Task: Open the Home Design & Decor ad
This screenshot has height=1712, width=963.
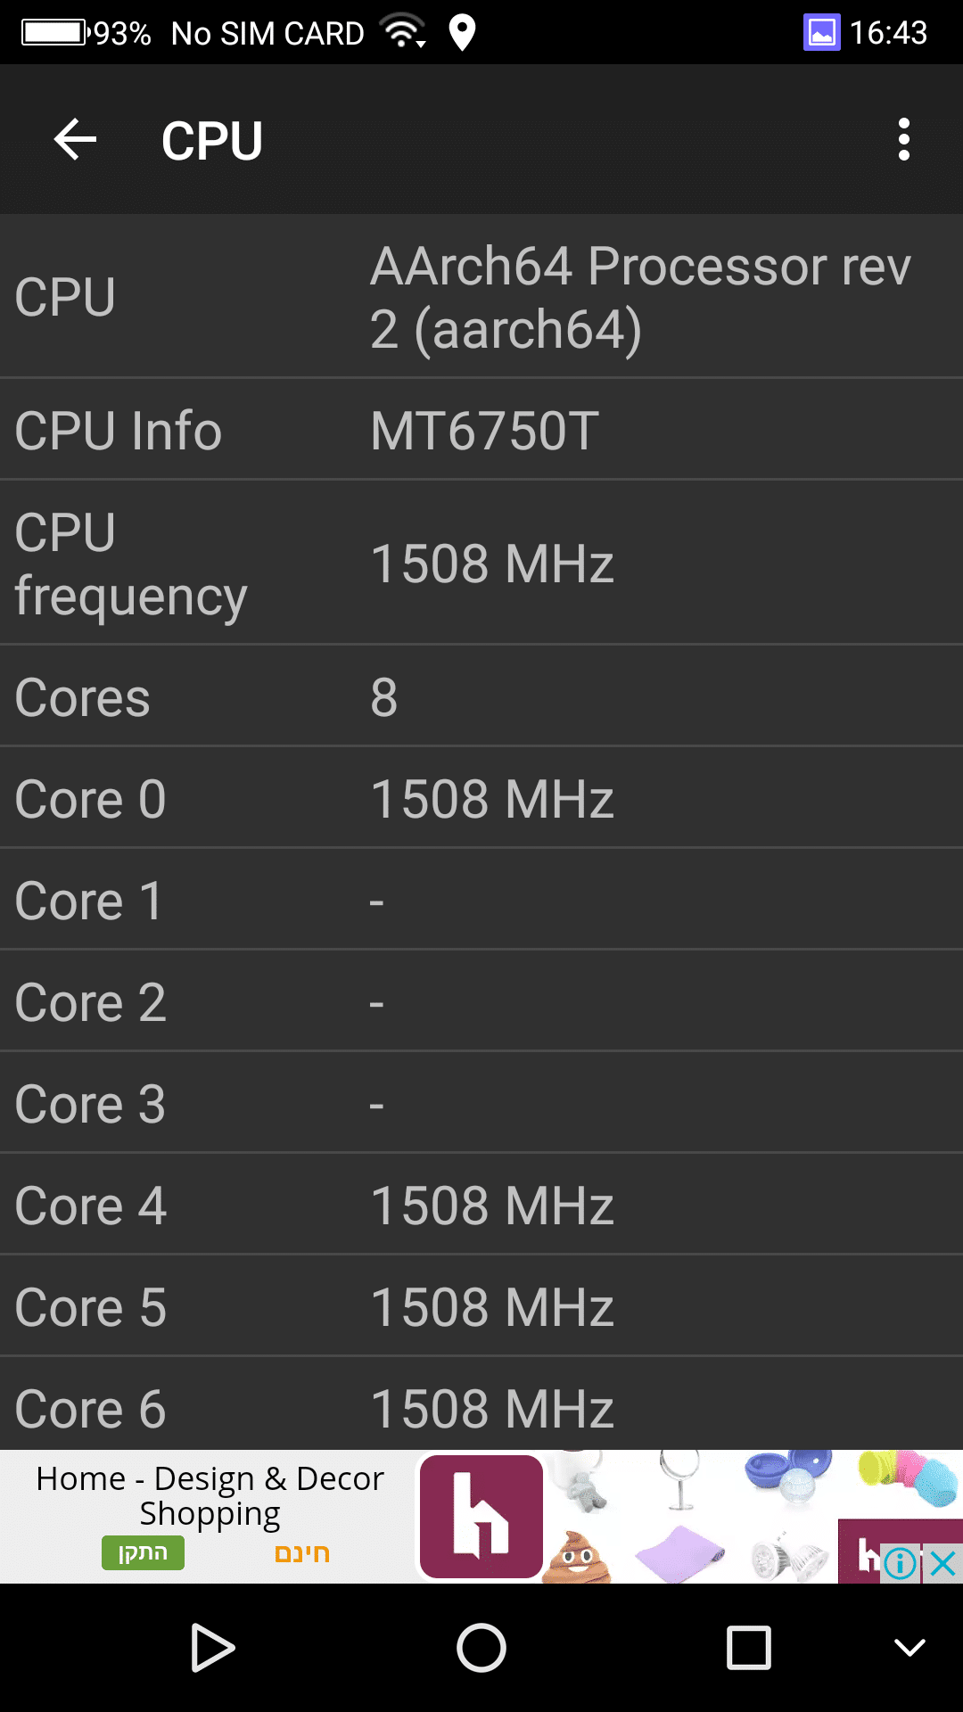Action: tap(210, 1495)
